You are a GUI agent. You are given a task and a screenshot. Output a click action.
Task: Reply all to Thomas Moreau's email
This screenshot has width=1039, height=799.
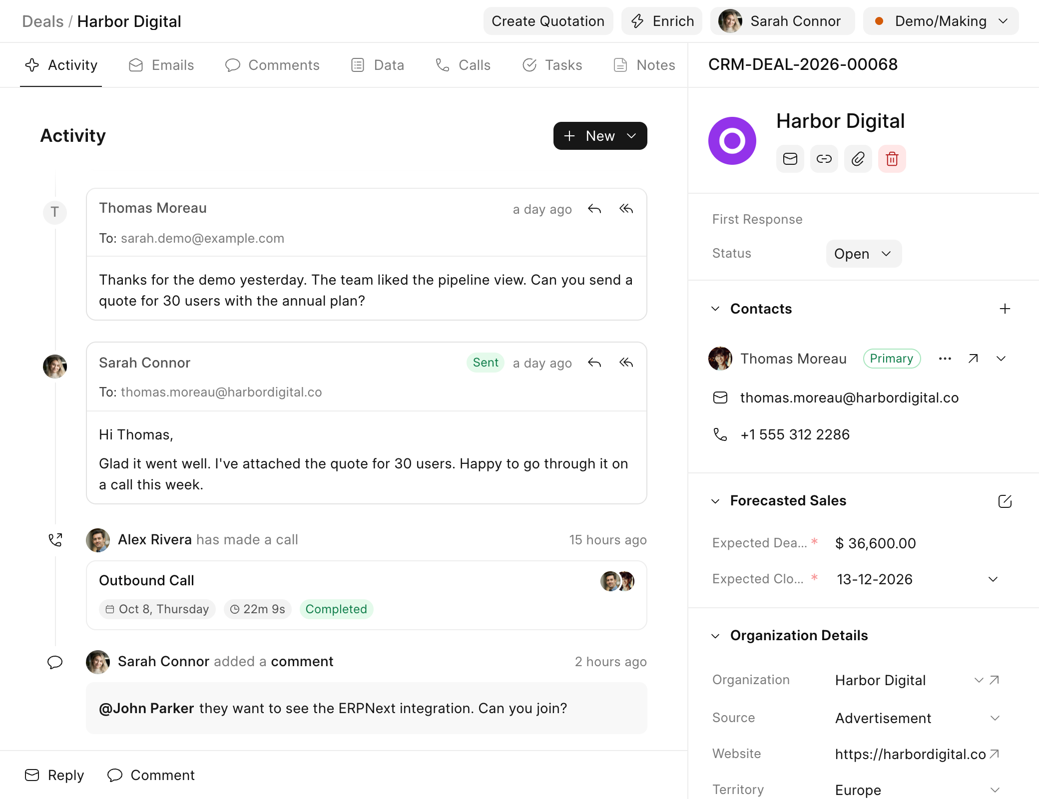626,209
